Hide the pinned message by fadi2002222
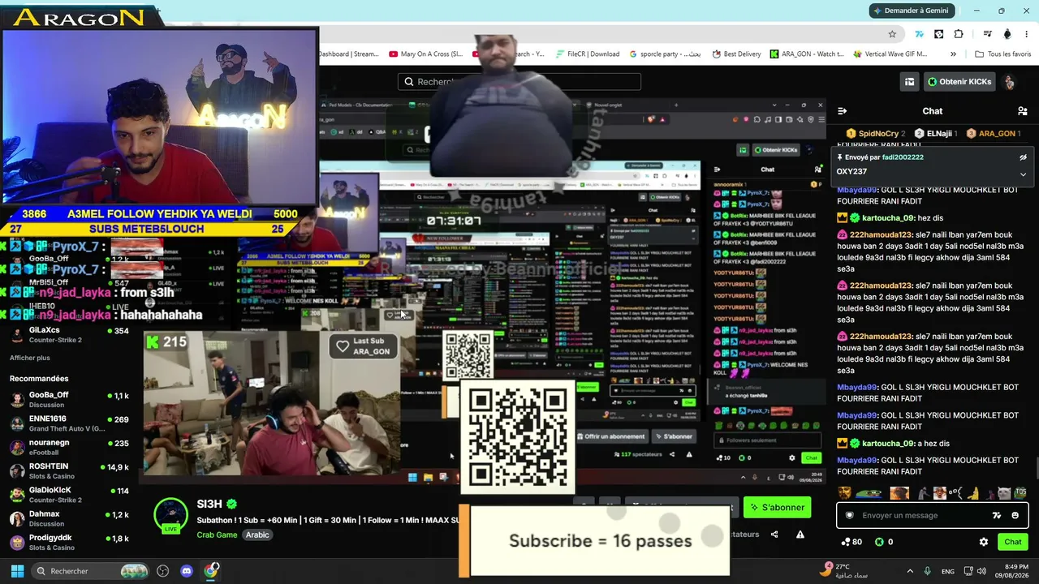Image resolution: width=1039 pixels, height=584 pixels. [1023, 157]
